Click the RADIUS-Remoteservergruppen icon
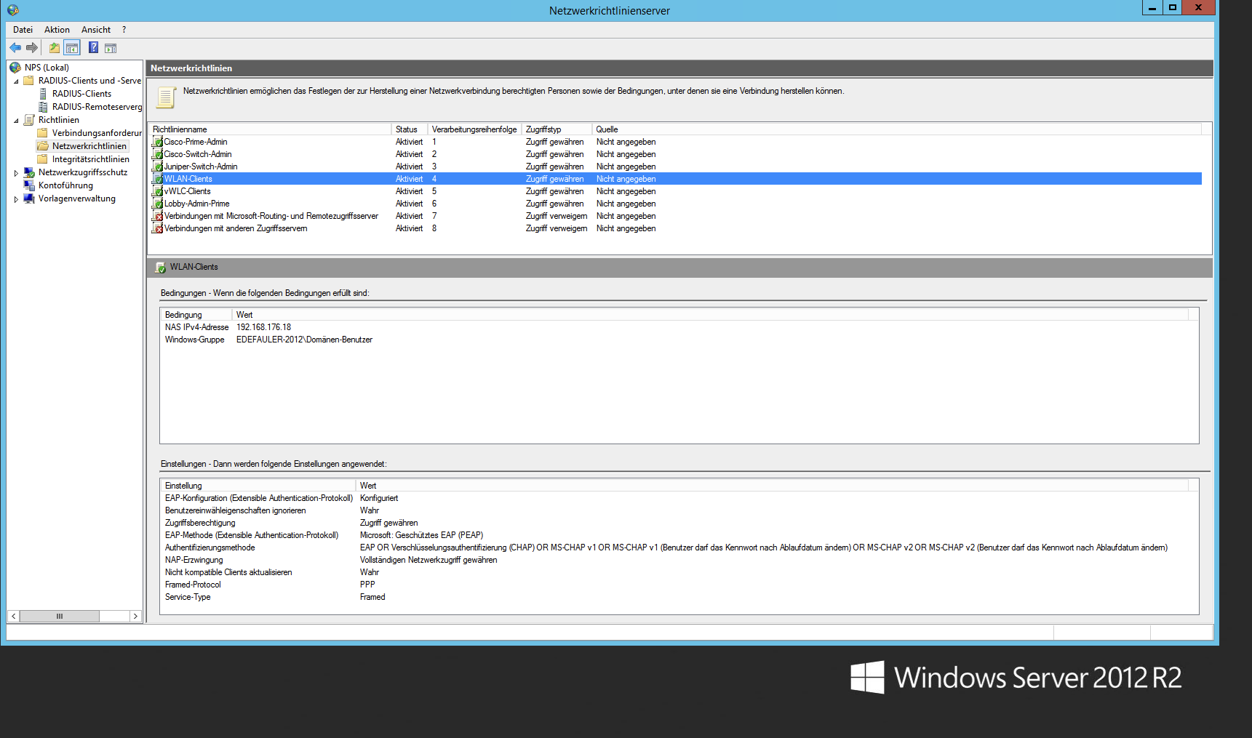Screen dimensions: 1252x738 [x=43, y=107]
